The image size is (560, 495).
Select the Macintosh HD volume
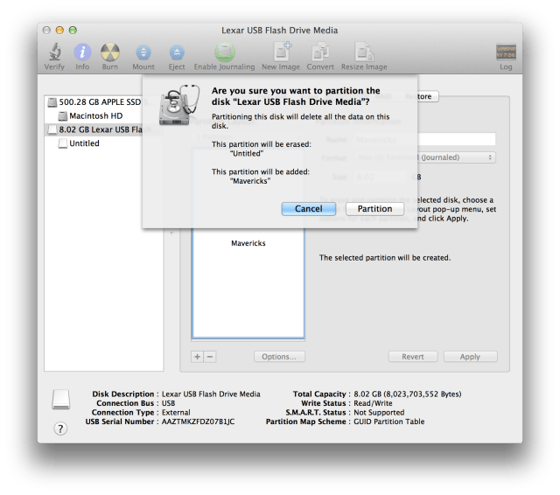(x=95, y=116)
